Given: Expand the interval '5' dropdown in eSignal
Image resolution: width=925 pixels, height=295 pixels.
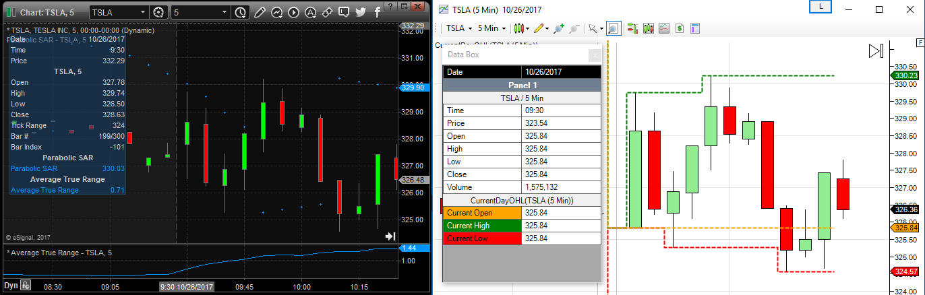Looking at the screenshot, I should click(223, 12).
